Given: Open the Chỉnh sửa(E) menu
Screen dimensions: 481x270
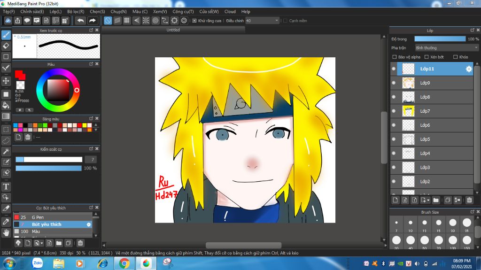Looking at the screenshot, I should 32,11.
